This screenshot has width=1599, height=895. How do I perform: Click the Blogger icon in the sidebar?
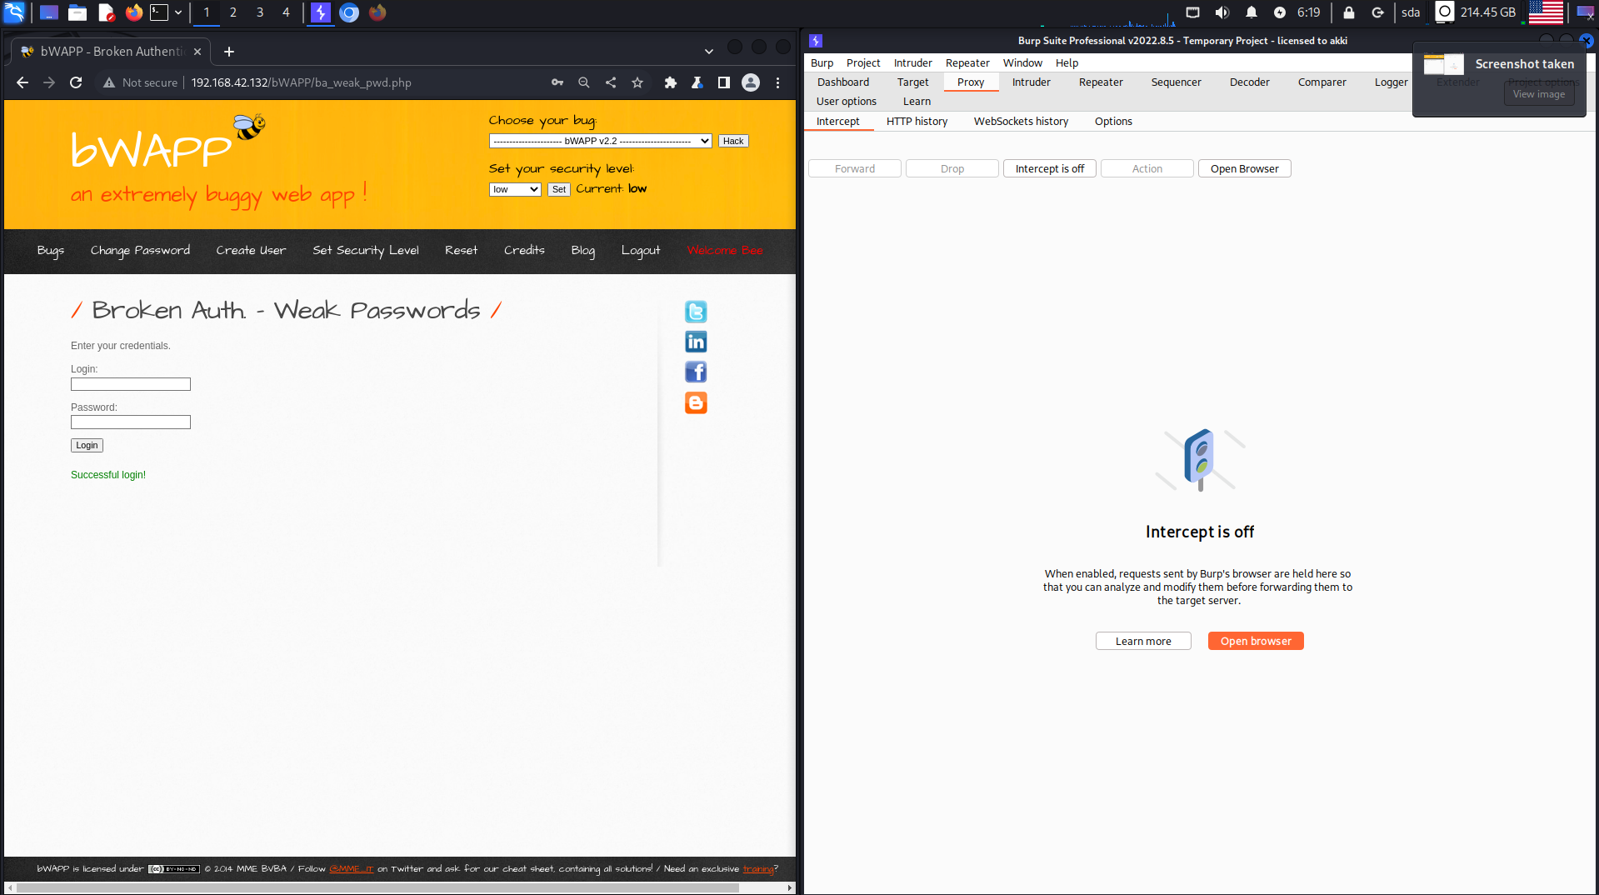tap(695, 402)
